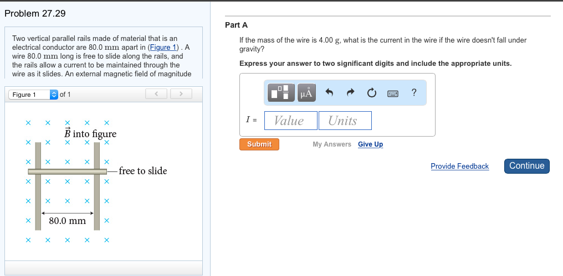Open the Provide Feedback link
This screenshot has width=563, height=276.
click(459, 166)
